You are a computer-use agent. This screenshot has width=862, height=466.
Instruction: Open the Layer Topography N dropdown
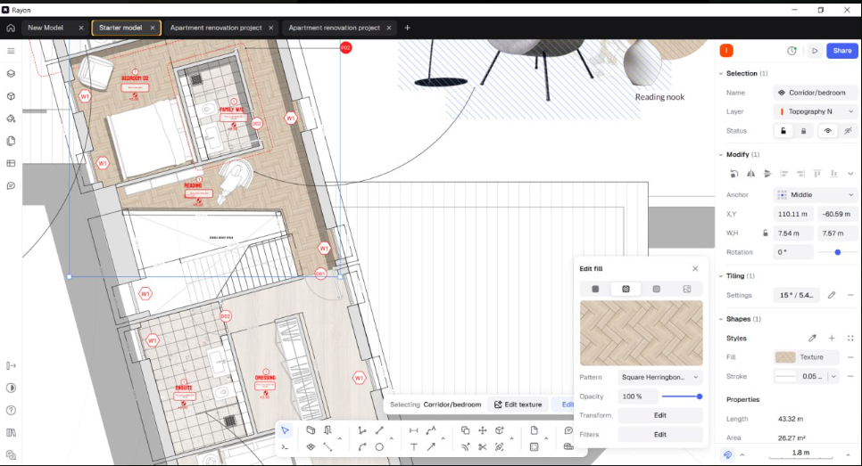pyautogui.click(x=816, y=111)
